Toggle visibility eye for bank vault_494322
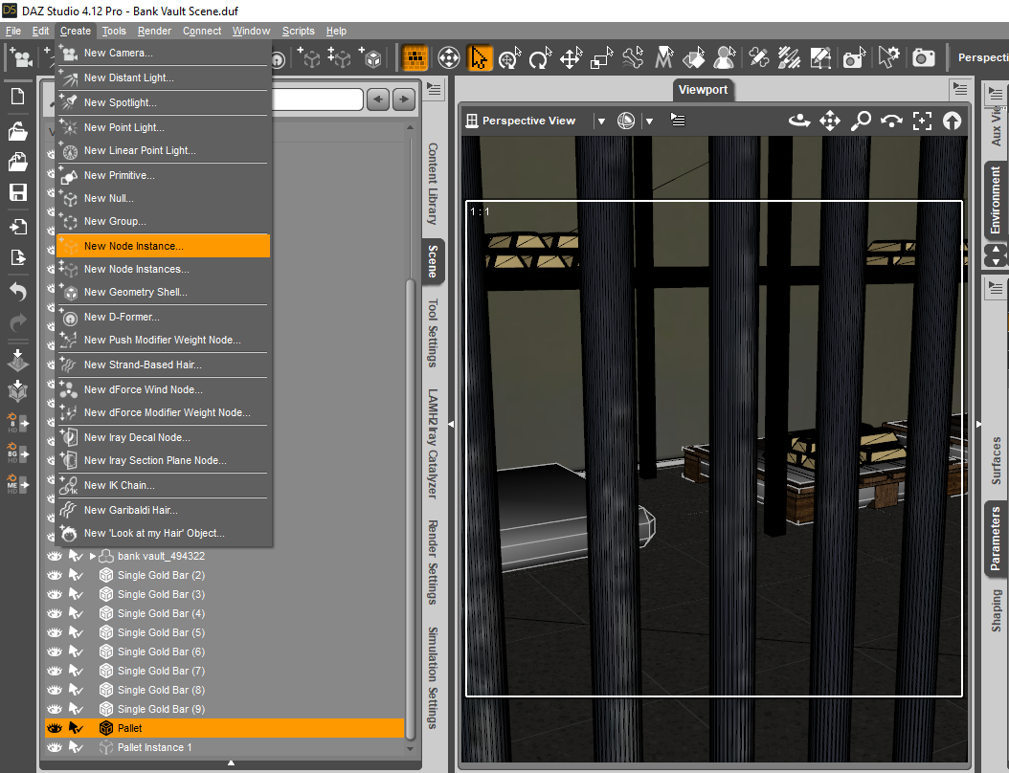Image resolution: width=1009 pixels, height=773 pixels. click(x=55, y=556)
